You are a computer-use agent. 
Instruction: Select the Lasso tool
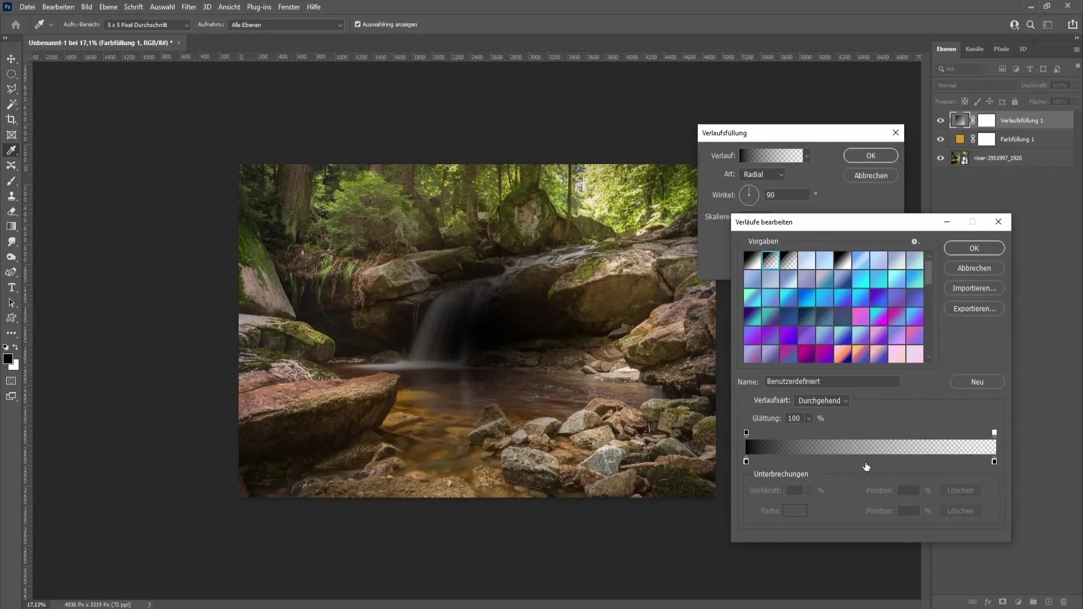11,89
